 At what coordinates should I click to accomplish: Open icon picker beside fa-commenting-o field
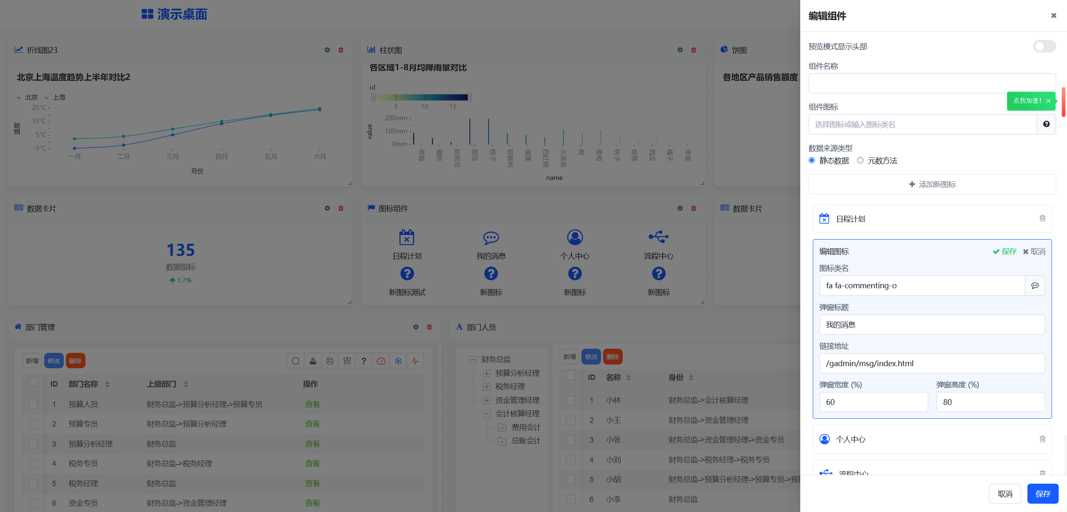pyautogui.click(x=1034, y=285)
